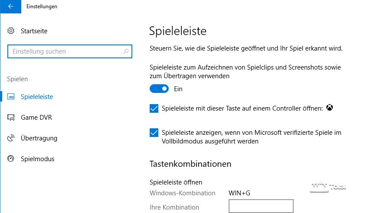Click the Tastenkombinationen section heading
The height and width of the screenshot is (213, 380).
tap(190, 164)
